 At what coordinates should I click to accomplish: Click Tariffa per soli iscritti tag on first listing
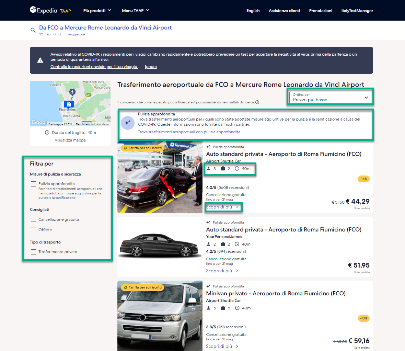[142, 148]
